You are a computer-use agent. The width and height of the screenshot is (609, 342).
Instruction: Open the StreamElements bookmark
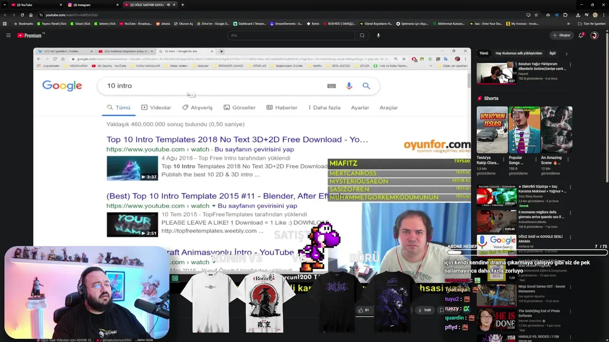point(286,23)
